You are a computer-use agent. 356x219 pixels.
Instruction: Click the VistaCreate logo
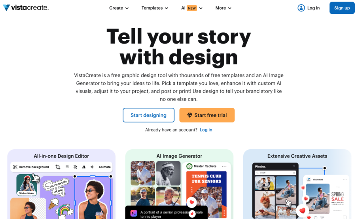point(26,8)
